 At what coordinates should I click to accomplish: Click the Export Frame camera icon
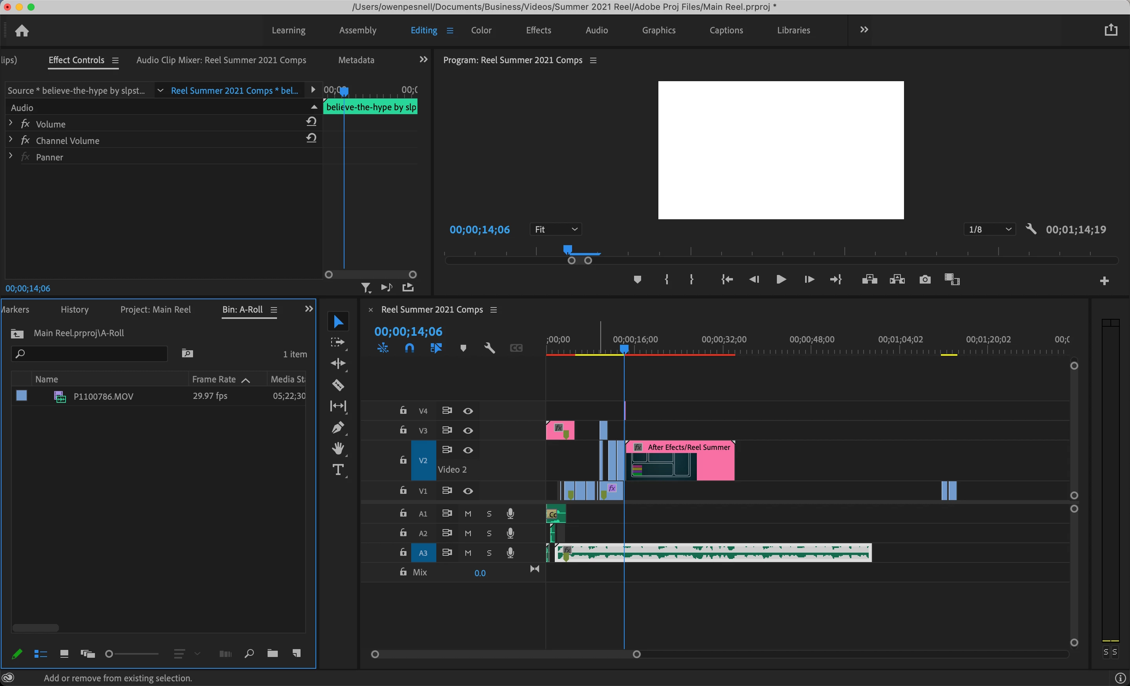pyautogui.click(x=924, y=279)
